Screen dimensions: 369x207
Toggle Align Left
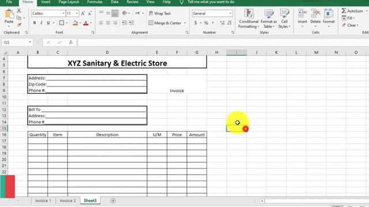[x=101, y=23]
